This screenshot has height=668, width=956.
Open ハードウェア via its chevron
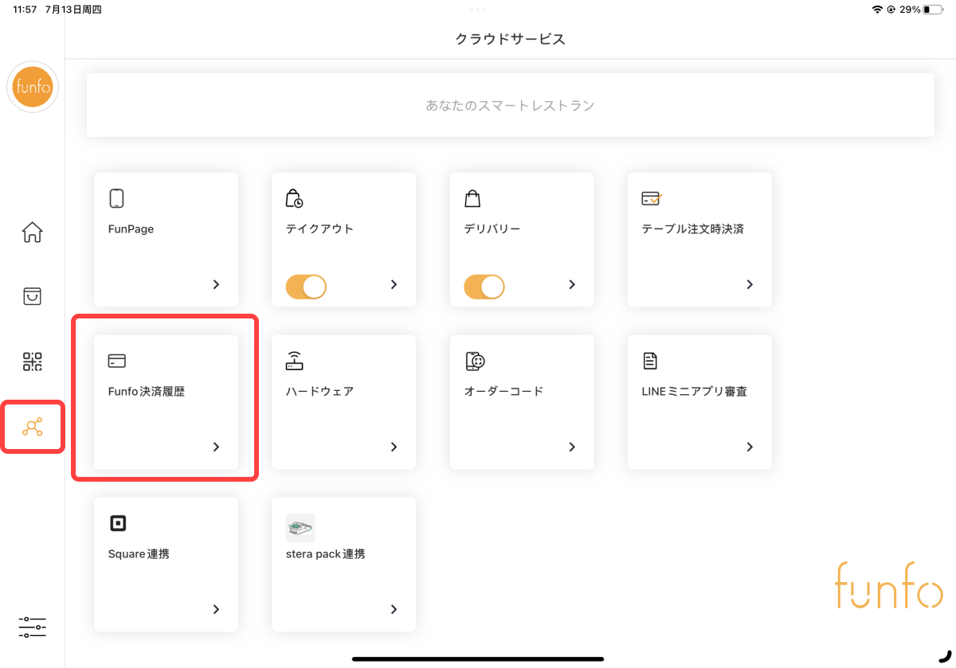(394, 447)
